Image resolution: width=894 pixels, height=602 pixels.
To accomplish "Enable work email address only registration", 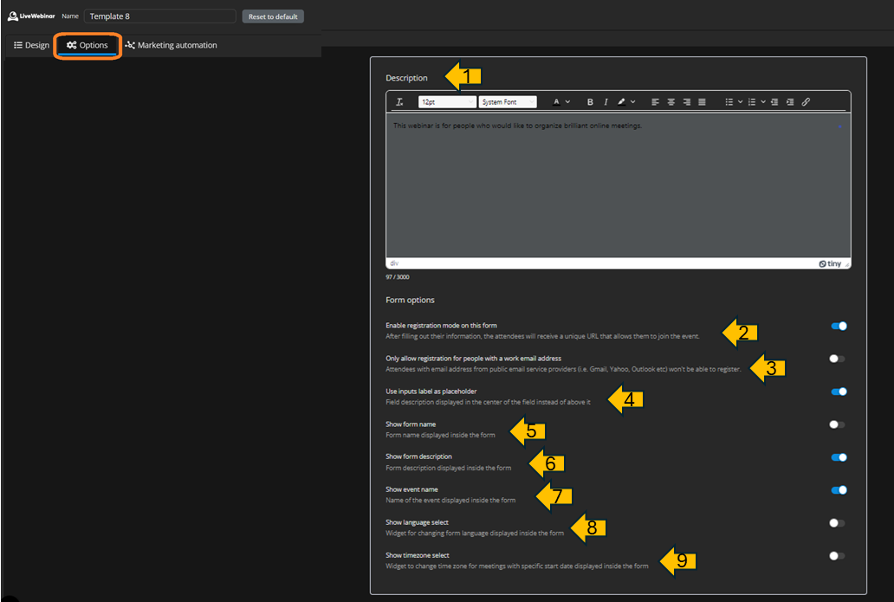I will (x=837, y=359).
